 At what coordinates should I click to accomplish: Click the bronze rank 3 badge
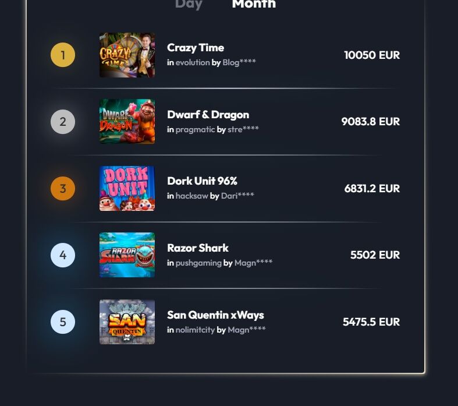[x=63, y=189]
